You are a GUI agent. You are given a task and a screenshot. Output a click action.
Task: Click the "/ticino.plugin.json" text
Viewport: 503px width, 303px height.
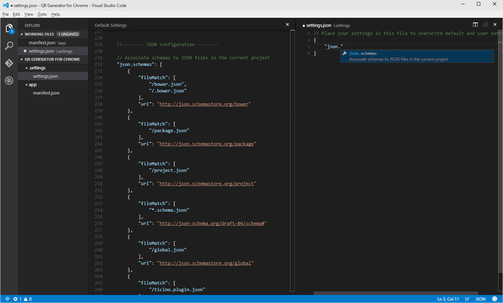click(177, 289)
